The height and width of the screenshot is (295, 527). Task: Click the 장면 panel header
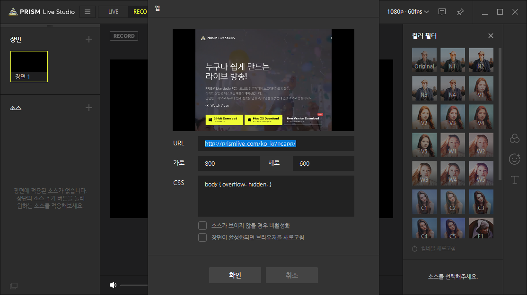16,39
